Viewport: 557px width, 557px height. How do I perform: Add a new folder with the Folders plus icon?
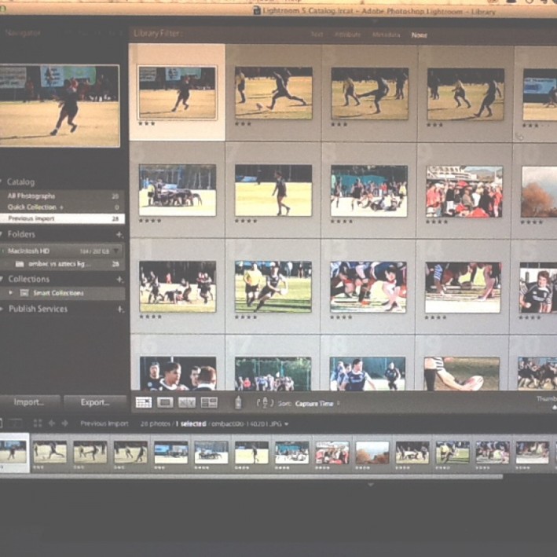(120, 234)
